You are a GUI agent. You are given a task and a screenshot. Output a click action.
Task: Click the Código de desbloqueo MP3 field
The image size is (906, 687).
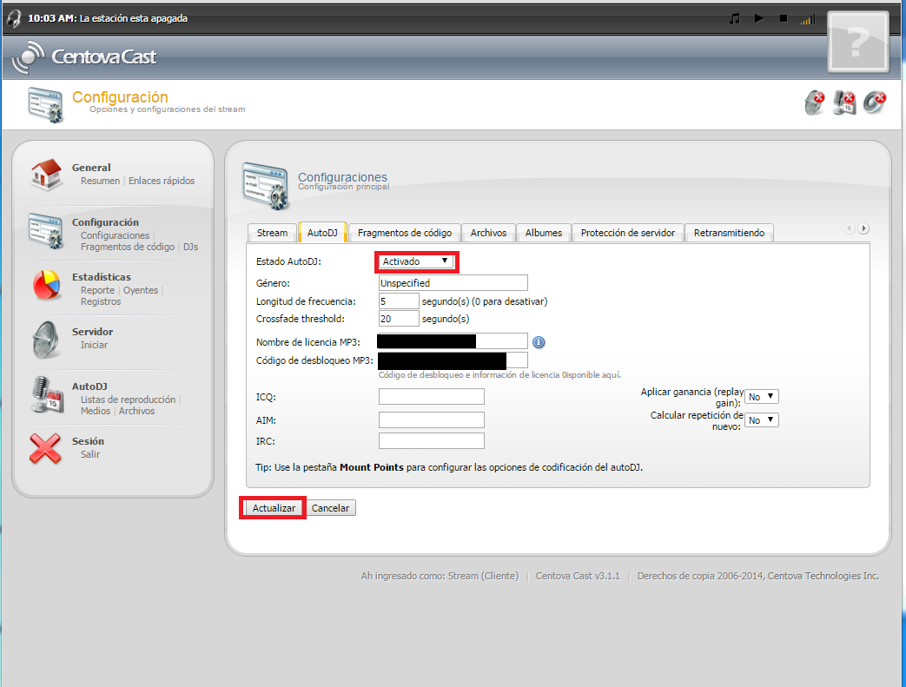[453, 360]
